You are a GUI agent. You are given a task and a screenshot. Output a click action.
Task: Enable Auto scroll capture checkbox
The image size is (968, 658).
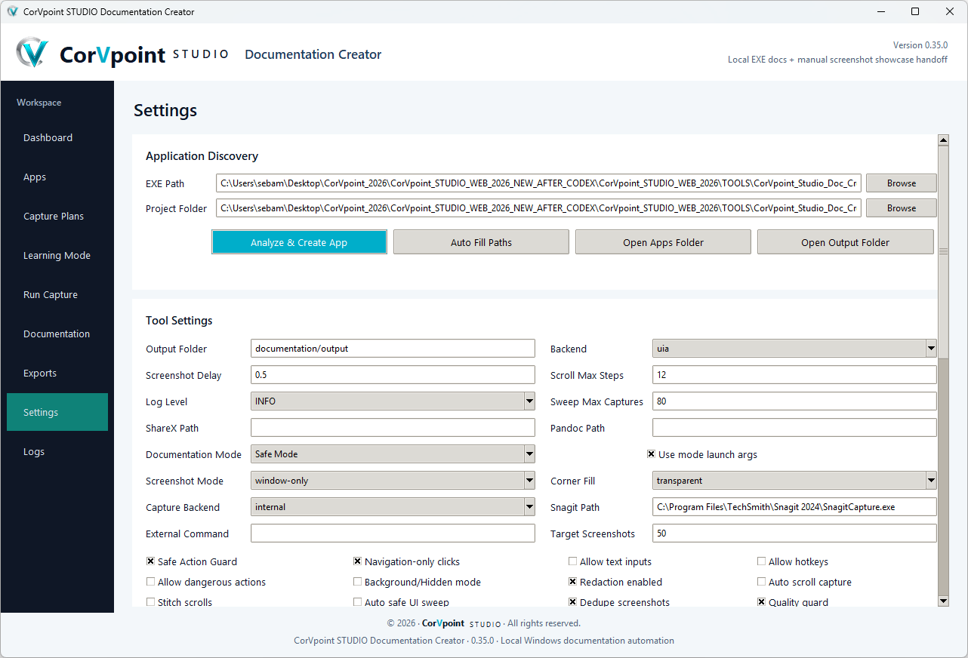761,582
